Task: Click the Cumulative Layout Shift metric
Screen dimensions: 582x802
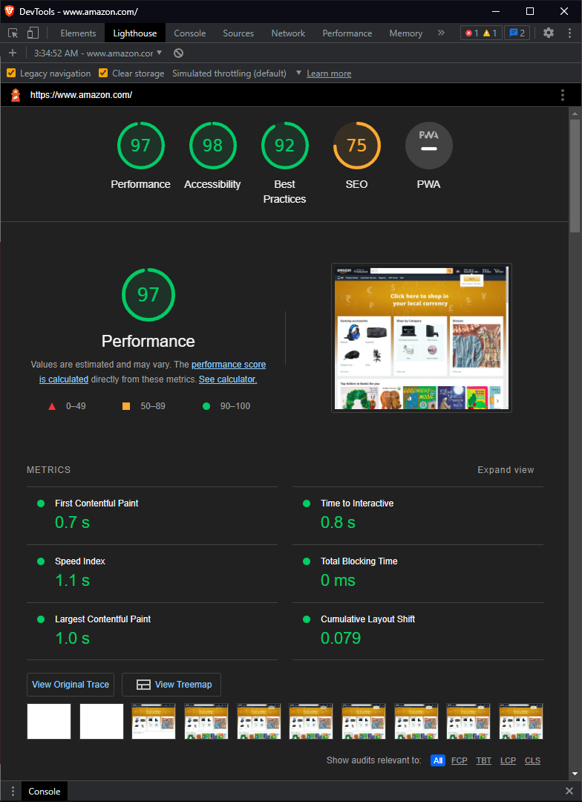Action: [x=418, y=631]
